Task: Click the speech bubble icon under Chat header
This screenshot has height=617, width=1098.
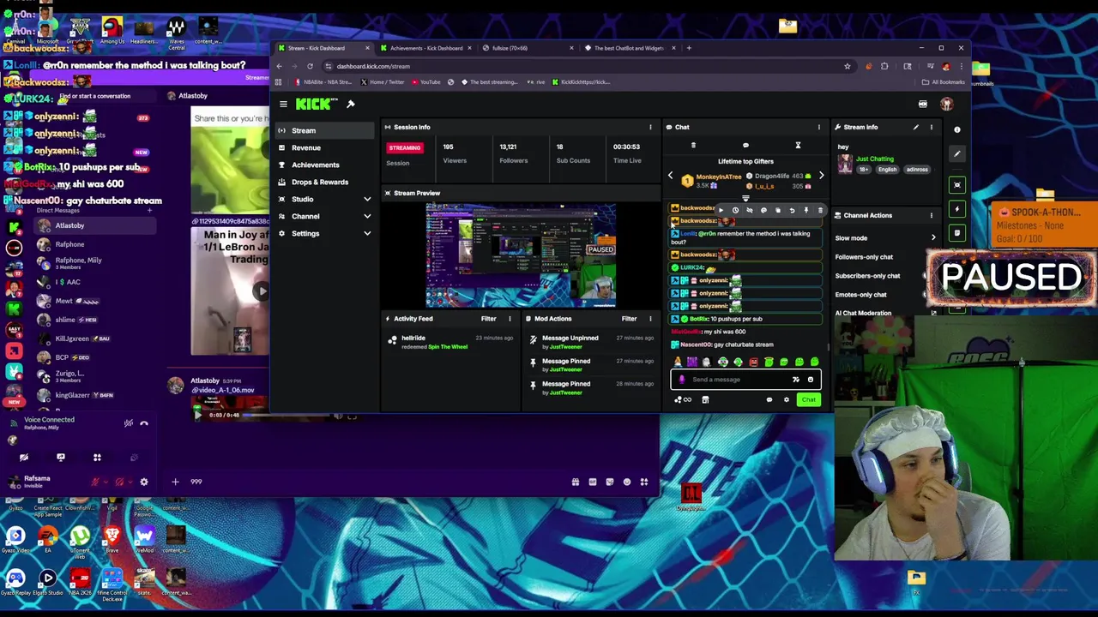Action: coord(745,145)
